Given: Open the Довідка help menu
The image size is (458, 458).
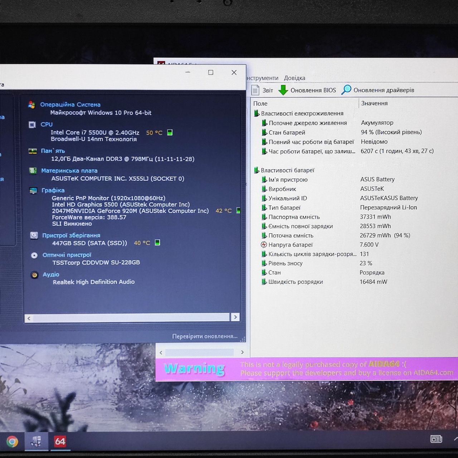Looking at the screenshot, I should tap(294, 78).
